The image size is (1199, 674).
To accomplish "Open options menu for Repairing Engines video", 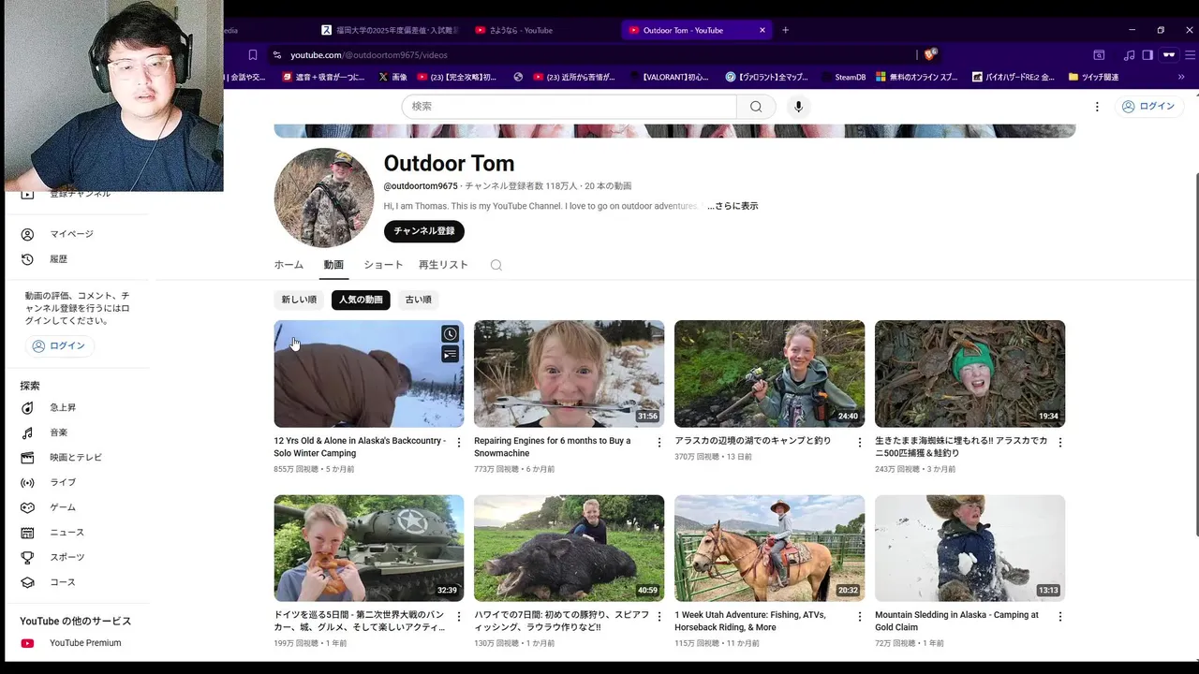I will 659,443.
